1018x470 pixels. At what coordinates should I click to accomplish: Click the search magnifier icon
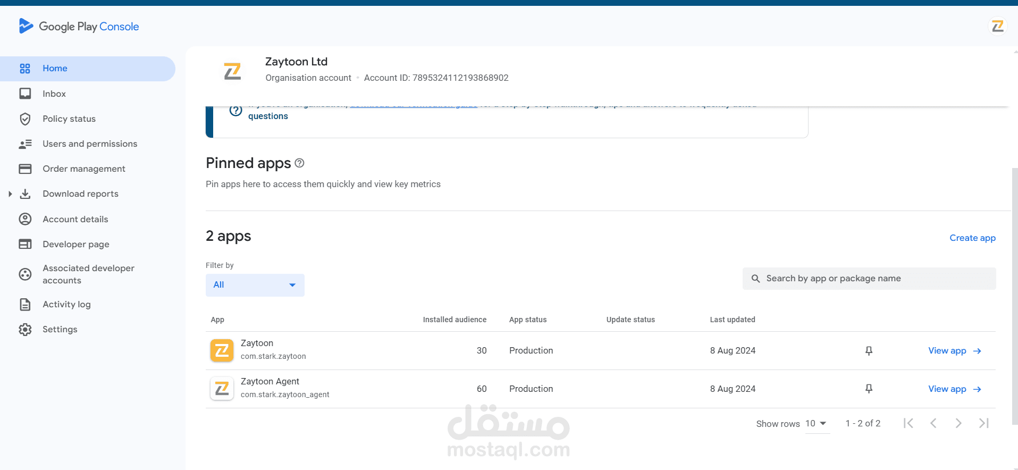coord(755,279)
